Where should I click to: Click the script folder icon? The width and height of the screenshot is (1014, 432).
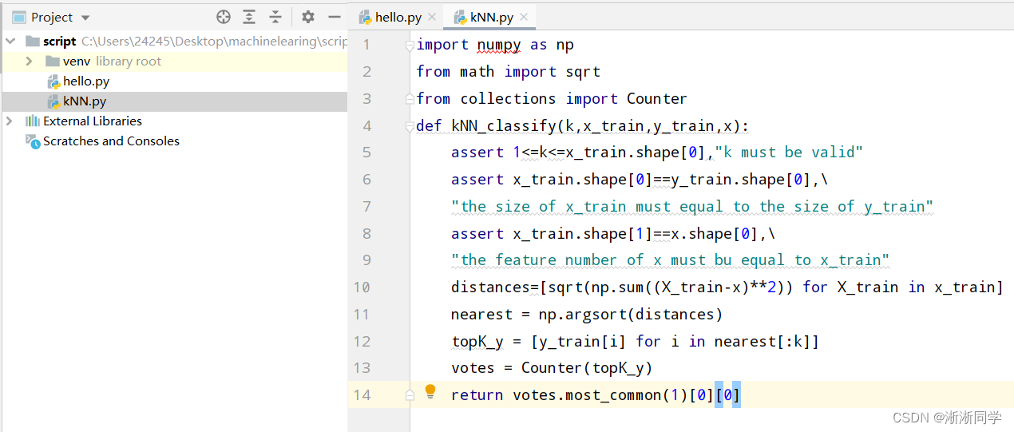coord(32,41)
